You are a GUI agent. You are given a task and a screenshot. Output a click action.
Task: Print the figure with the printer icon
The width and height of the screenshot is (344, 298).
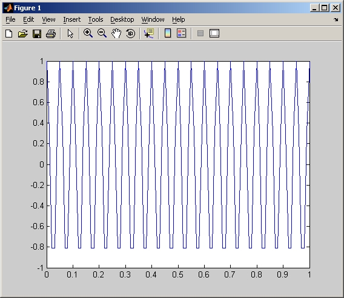point(51,34)
